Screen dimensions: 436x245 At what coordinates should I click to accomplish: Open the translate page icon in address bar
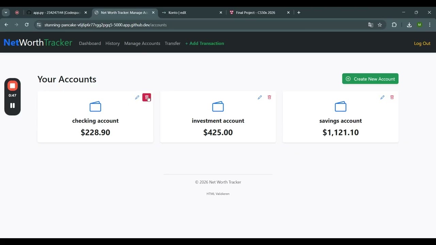point(371,25)
